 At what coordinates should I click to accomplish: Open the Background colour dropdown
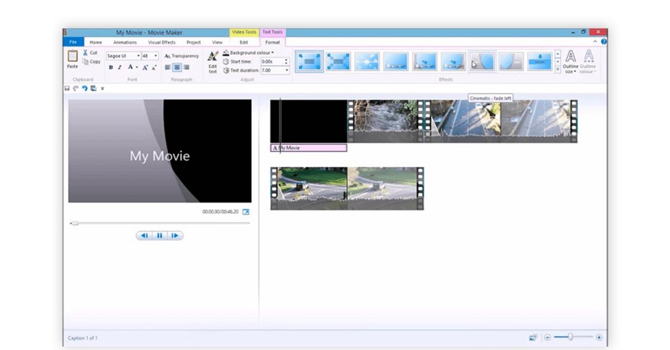coord(249,53)
